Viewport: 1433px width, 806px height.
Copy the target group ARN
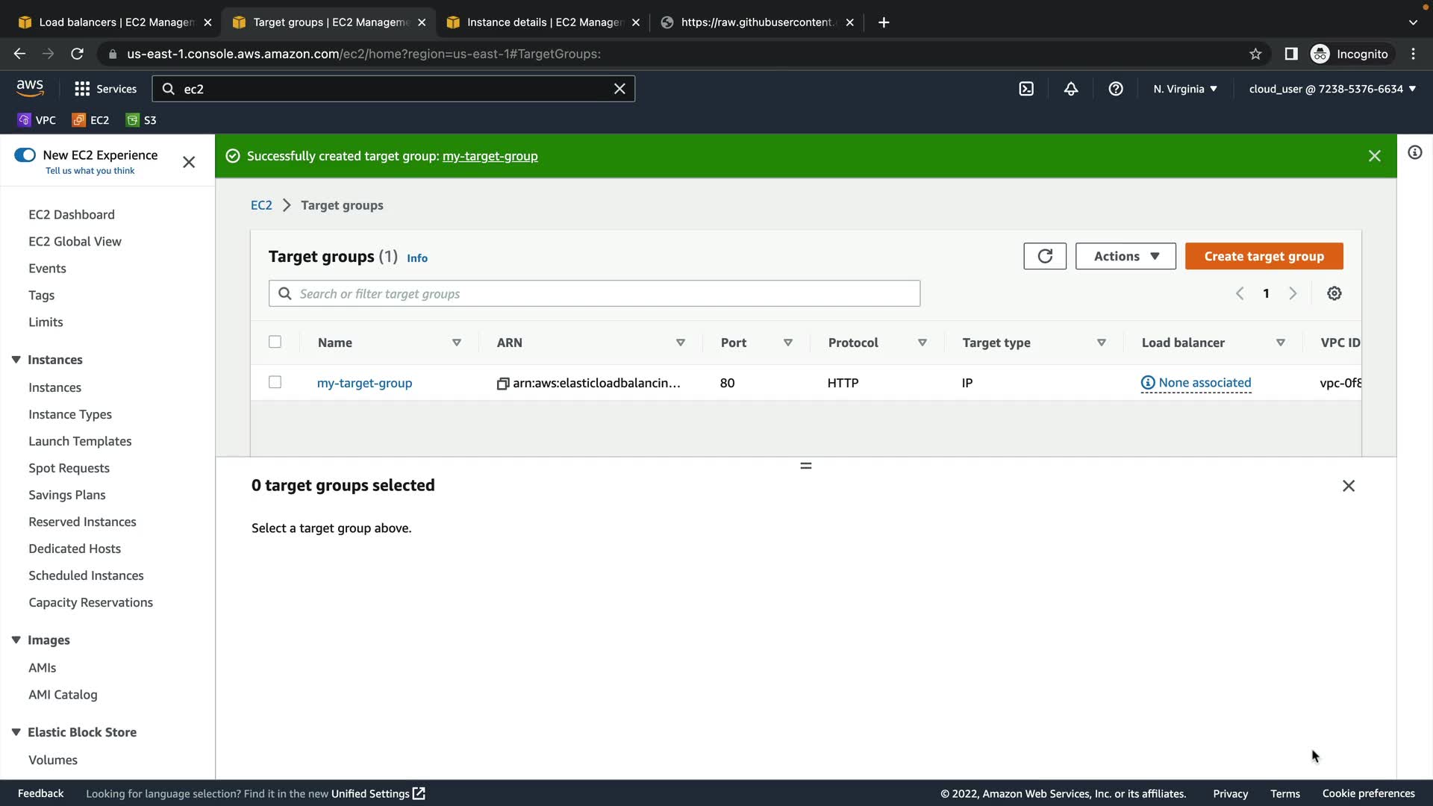[x=503, y=384]
